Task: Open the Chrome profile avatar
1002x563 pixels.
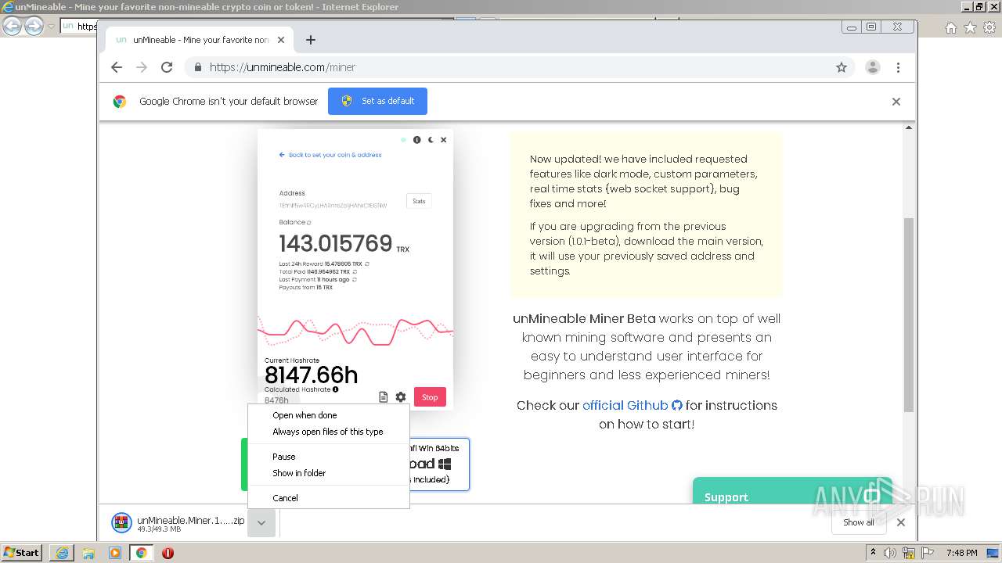Action: coord(873,67)
